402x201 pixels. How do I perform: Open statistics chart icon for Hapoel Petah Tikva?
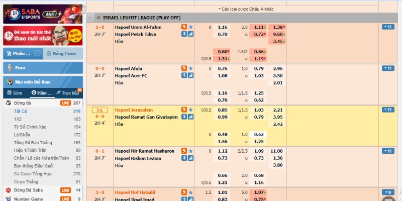[190, 34]
